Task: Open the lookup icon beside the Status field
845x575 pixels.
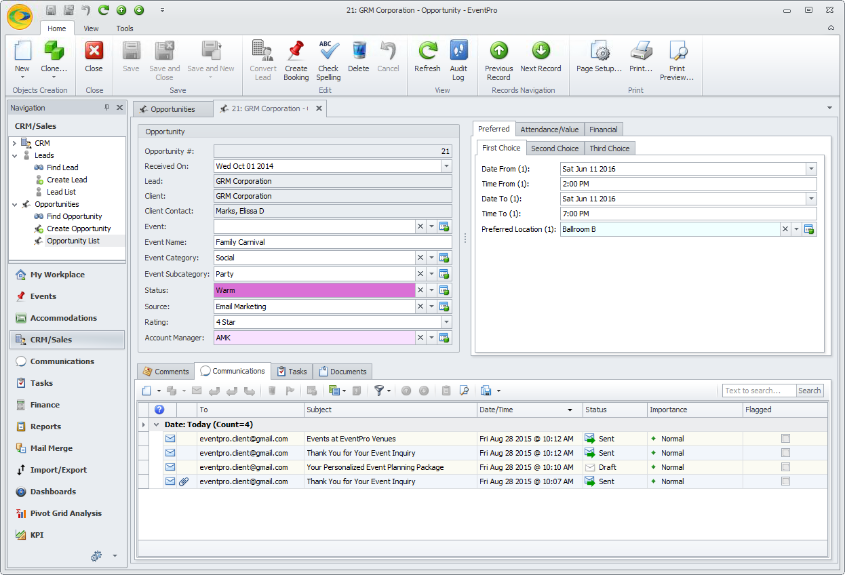Action: click(444, 290)
